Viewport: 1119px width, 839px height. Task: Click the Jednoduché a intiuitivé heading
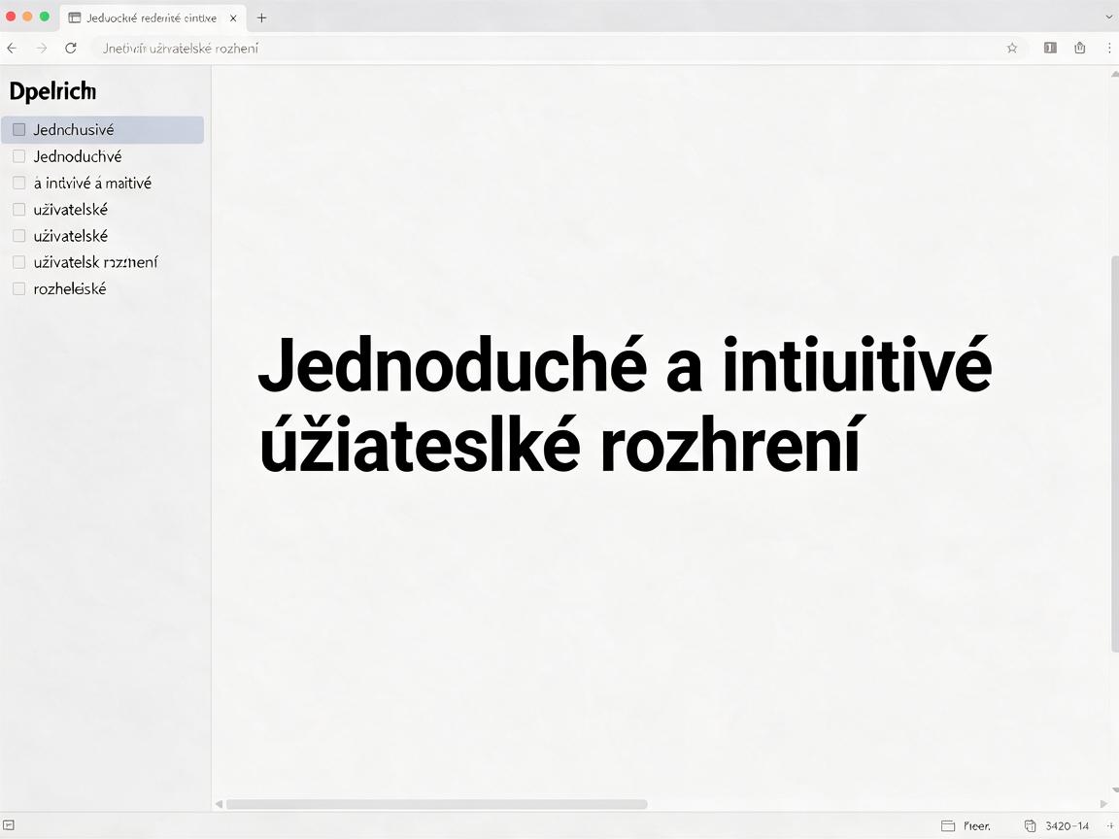tap(626, 364)
